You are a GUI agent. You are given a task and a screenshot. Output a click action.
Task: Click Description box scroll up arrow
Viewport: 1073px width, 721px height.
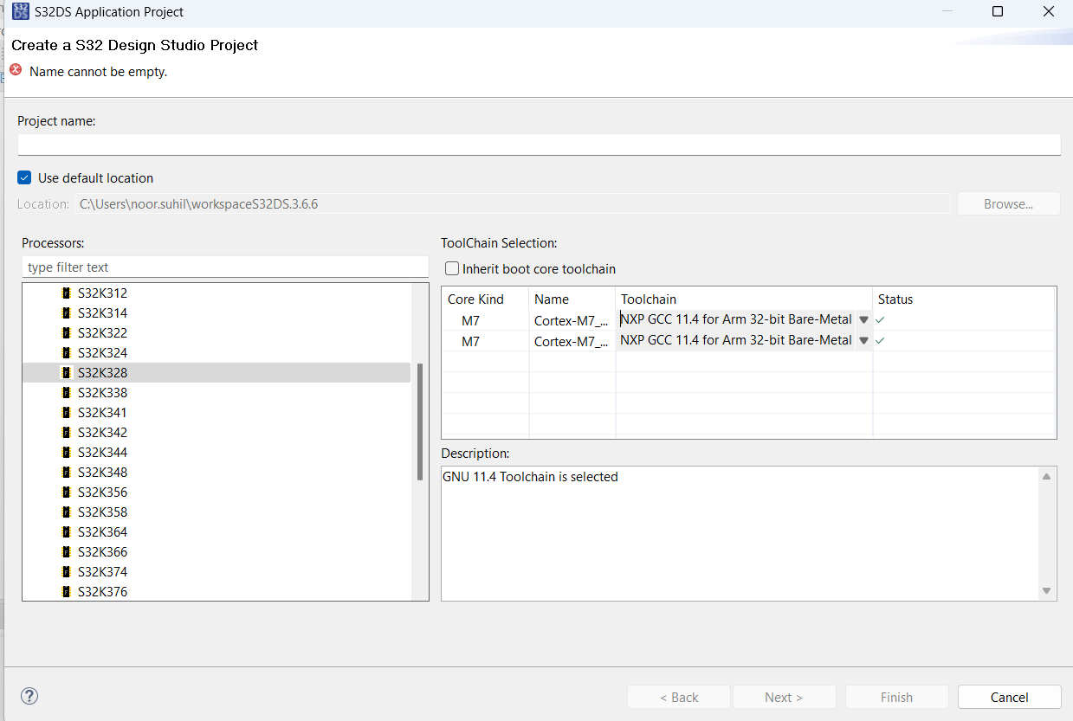(1046, 476)
